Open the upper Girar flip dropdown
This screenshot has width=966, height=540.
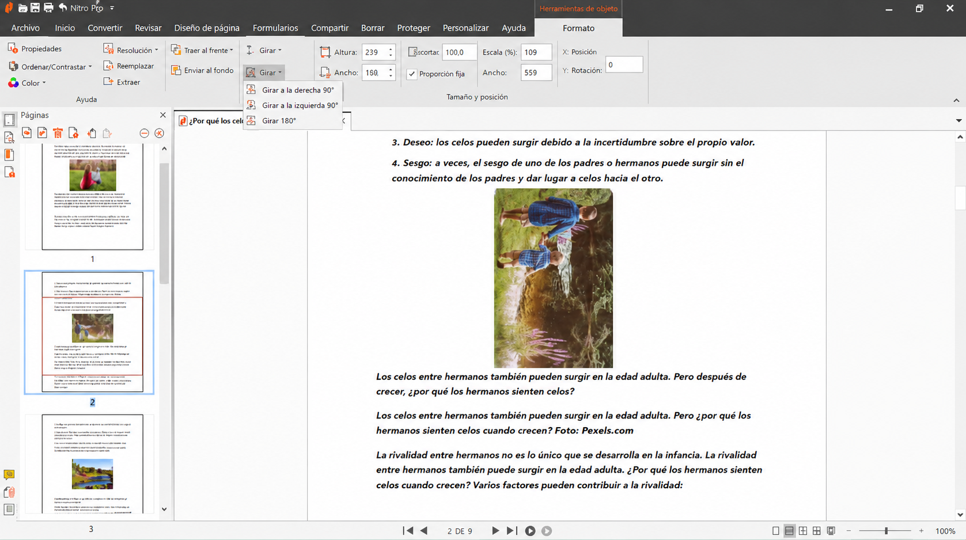pyautogui.click(x=264, y=50)
